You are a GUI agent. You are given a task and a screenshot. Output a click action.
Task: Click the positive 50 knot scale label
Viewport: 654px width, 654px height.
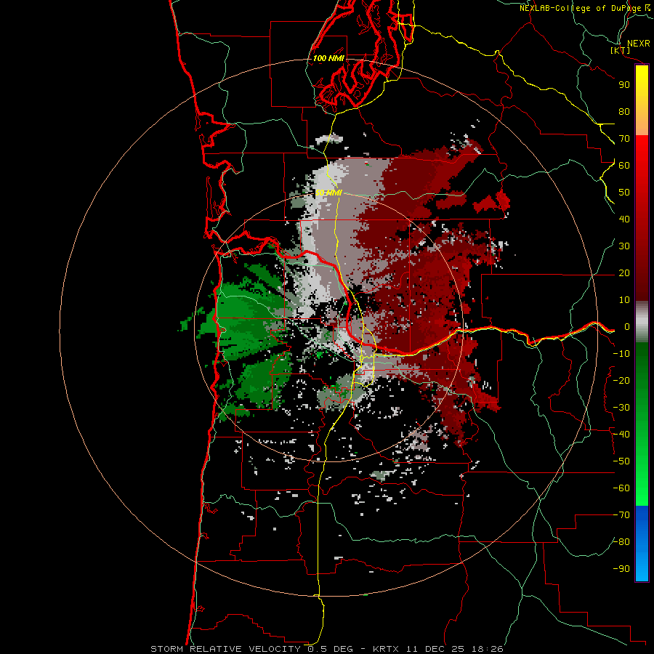click(x=624, y=193)
